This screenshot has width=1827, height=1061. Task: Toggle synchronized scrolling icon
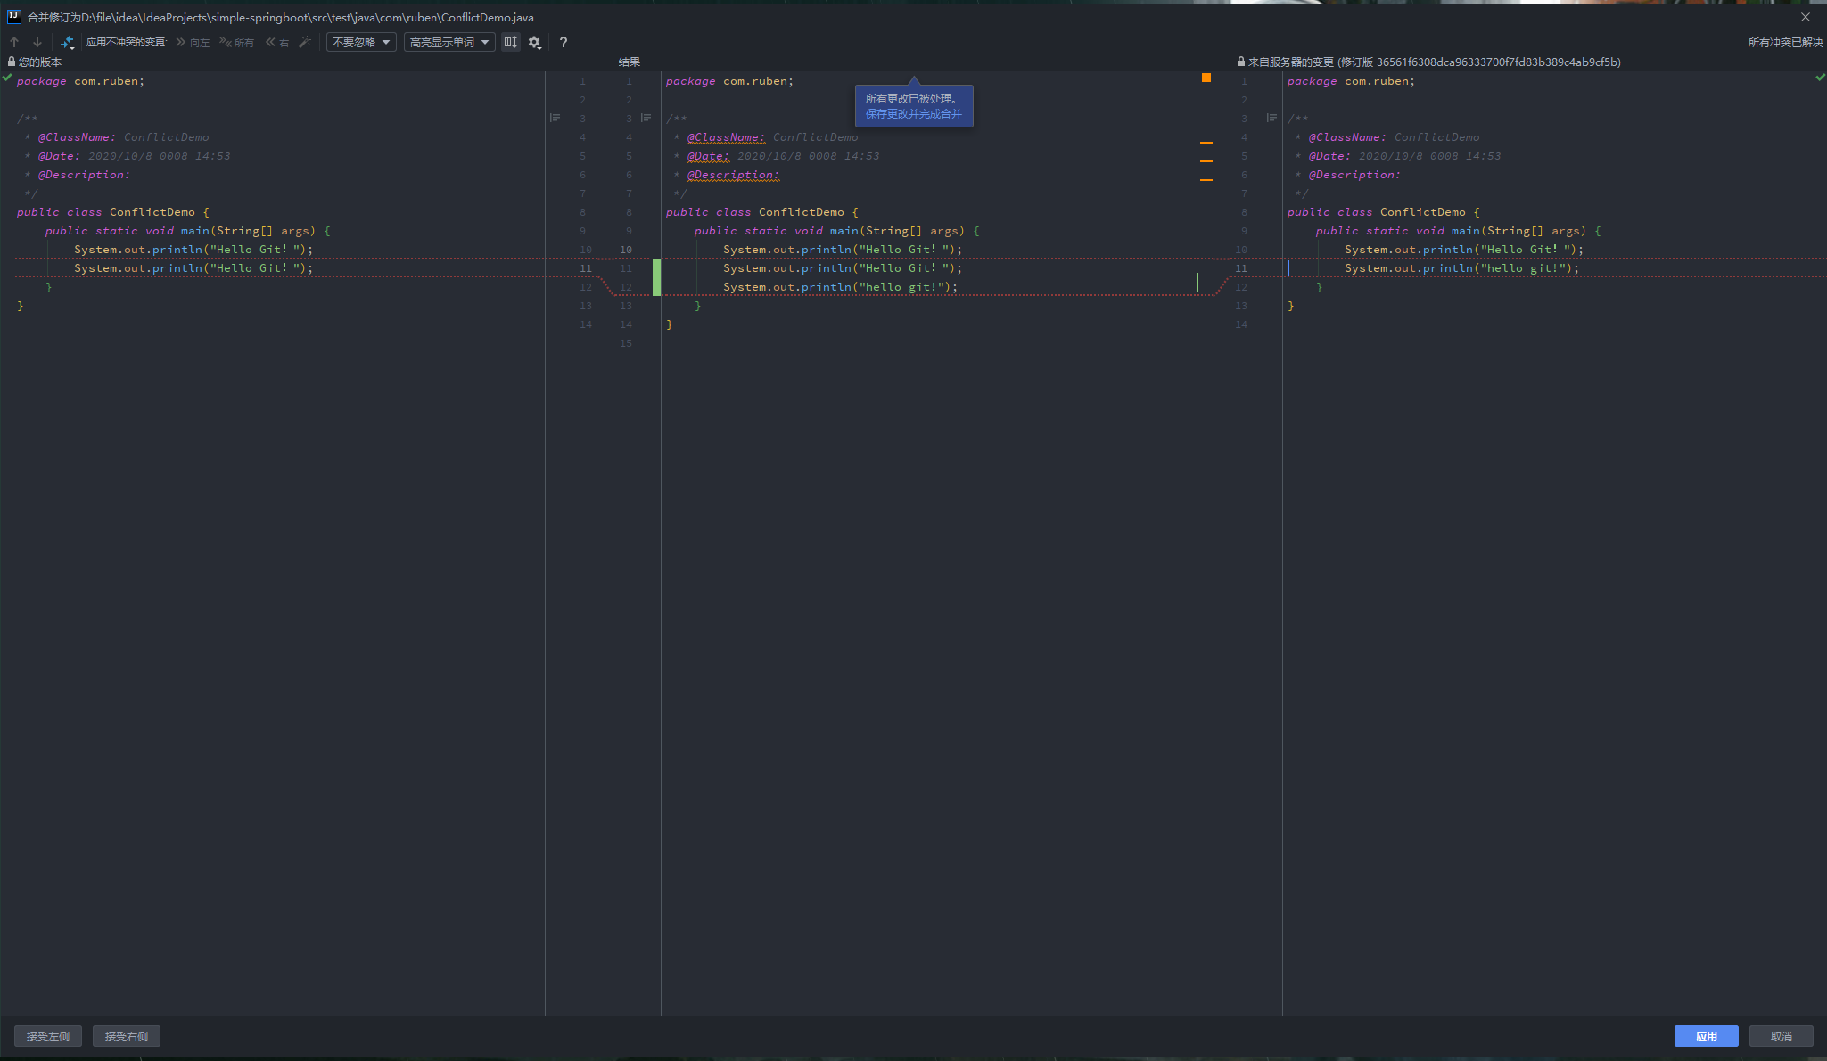coord(510,42)
